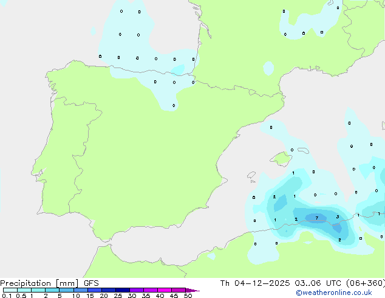This screenshot has height=298, width=385.
Task: Click the over-50 arrow tip of the legend
Action: [192, 290]
